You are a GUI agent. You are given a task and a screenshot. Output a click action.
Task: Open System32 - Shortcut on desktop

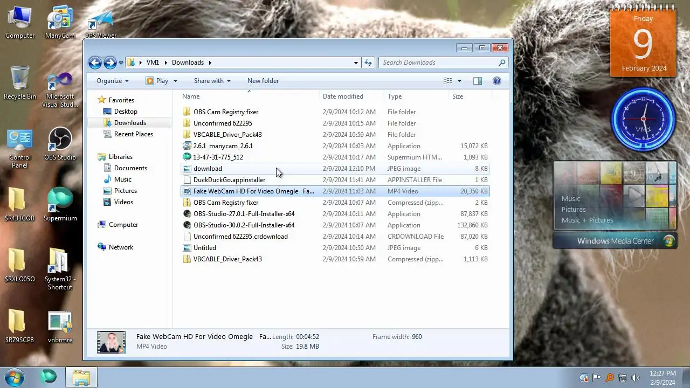(x=60, y=269)
